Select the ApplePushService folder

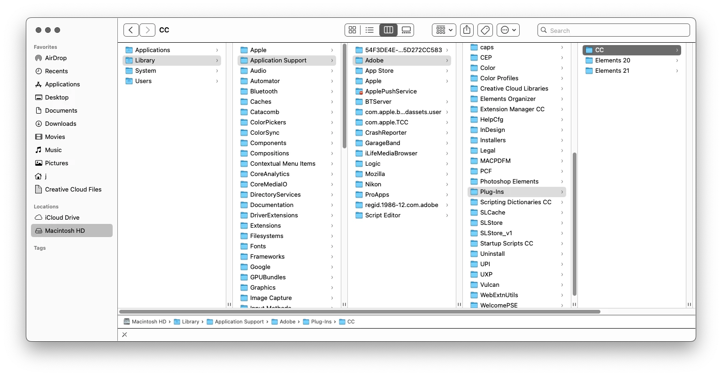[x=402, y=92]
